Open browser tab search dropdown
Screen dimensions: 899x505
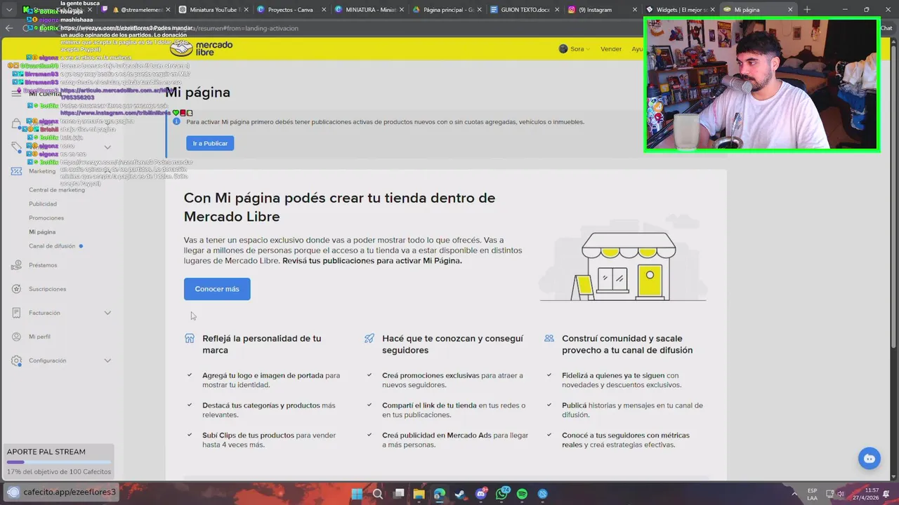[x=9, y=10]
